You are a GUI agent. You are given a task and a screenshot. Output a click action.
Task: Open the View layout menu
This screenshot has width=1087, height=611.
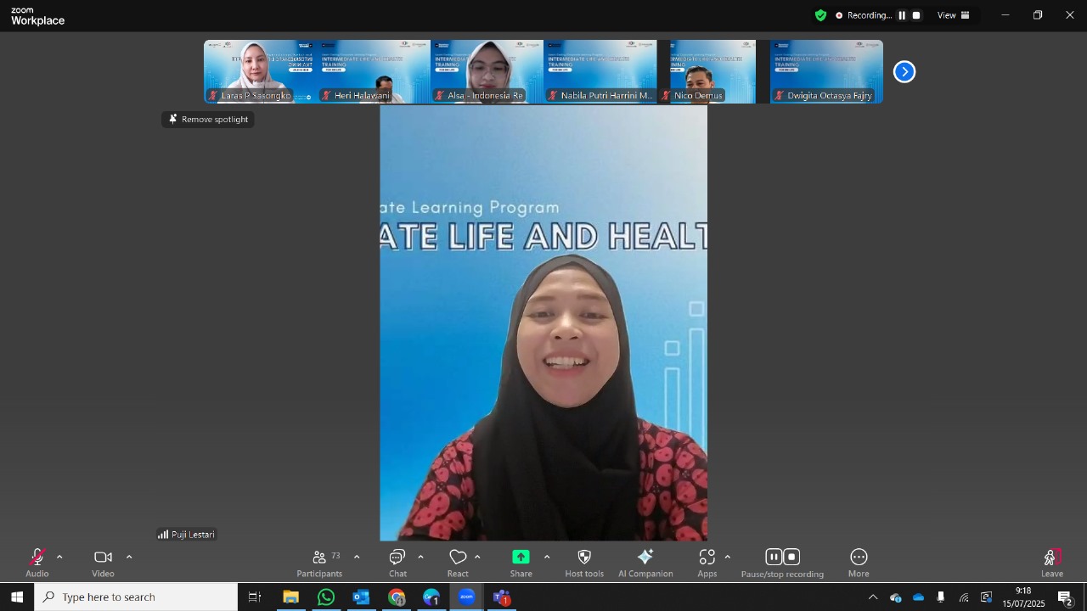pyautogui.click(x=954, y=15)
